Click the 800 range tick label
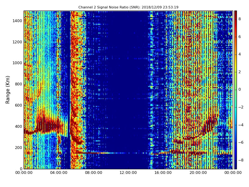This screenshot has width=249, height=187. click(18, 84)
